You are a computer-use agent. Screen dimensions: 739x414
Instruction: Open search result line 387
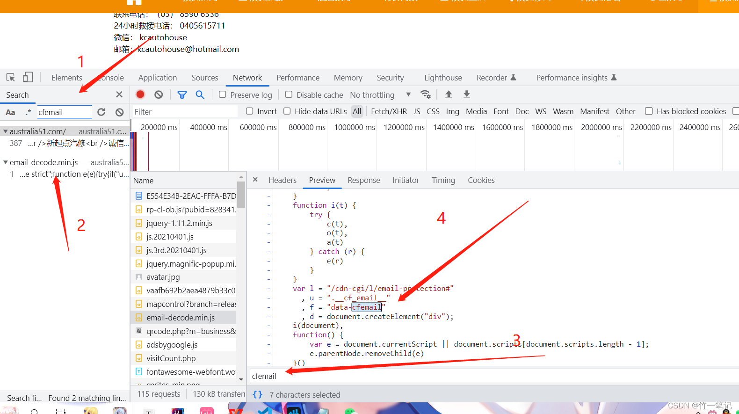tap(65, 143)
